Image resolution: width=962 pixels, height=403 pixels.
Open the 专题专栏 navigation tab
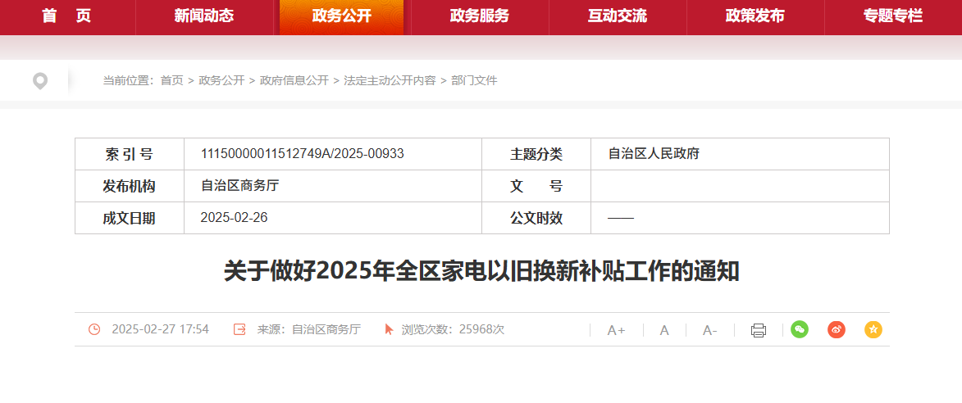[x=892, y=16]
